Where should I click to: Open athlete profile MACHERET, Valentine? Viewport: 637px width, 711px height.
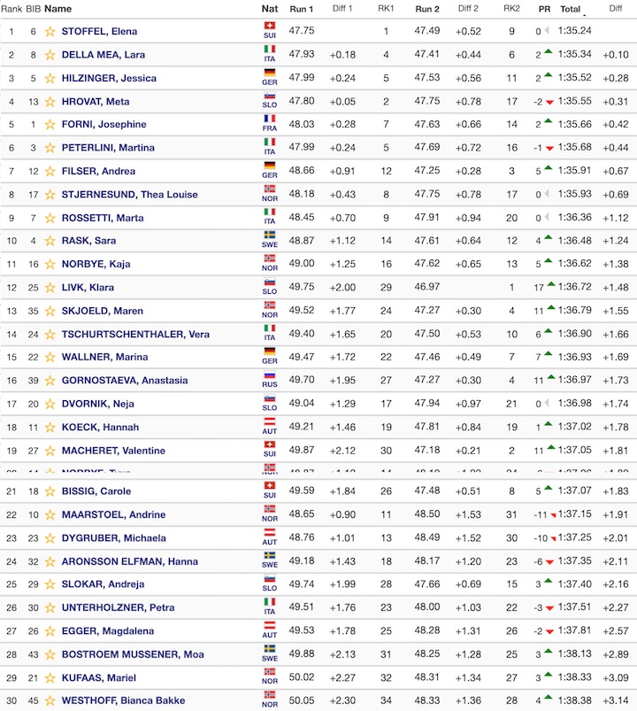(x=113, y=451)
